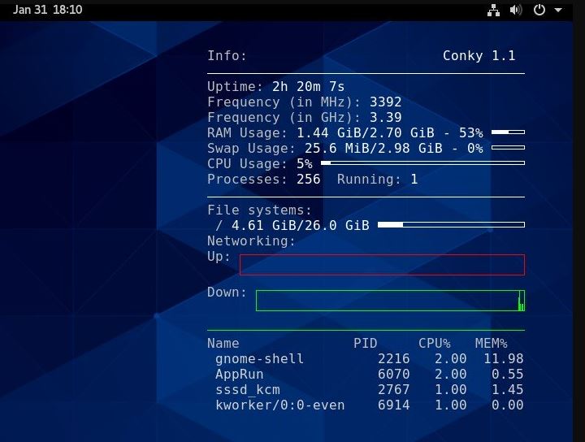Open the clock showing Jan 31 18:10

click(x=48, y=9)
